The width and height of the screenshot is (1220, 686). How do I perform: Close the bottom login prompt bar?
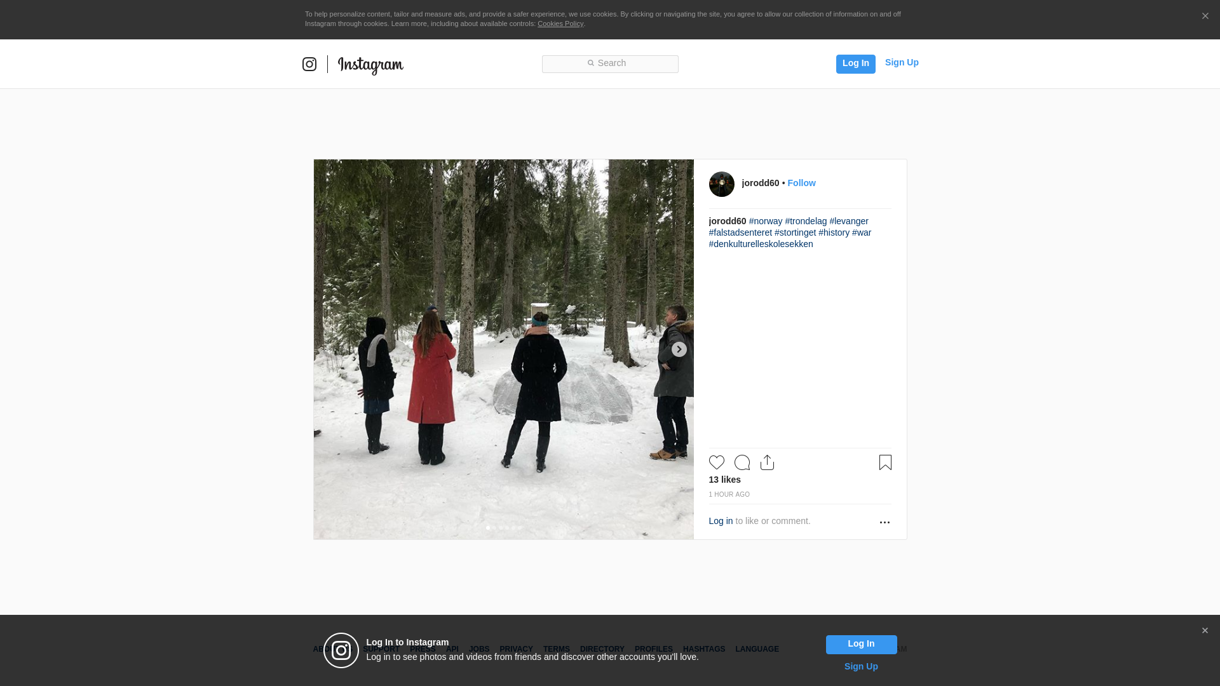(1205, 631)
